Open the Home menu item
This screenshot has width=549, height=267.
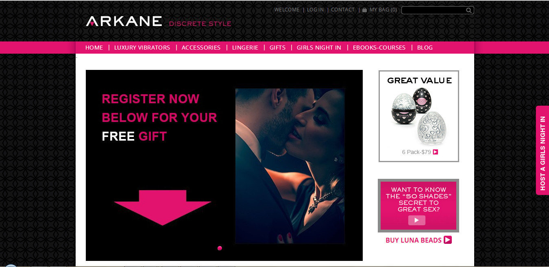pos(94,48)
